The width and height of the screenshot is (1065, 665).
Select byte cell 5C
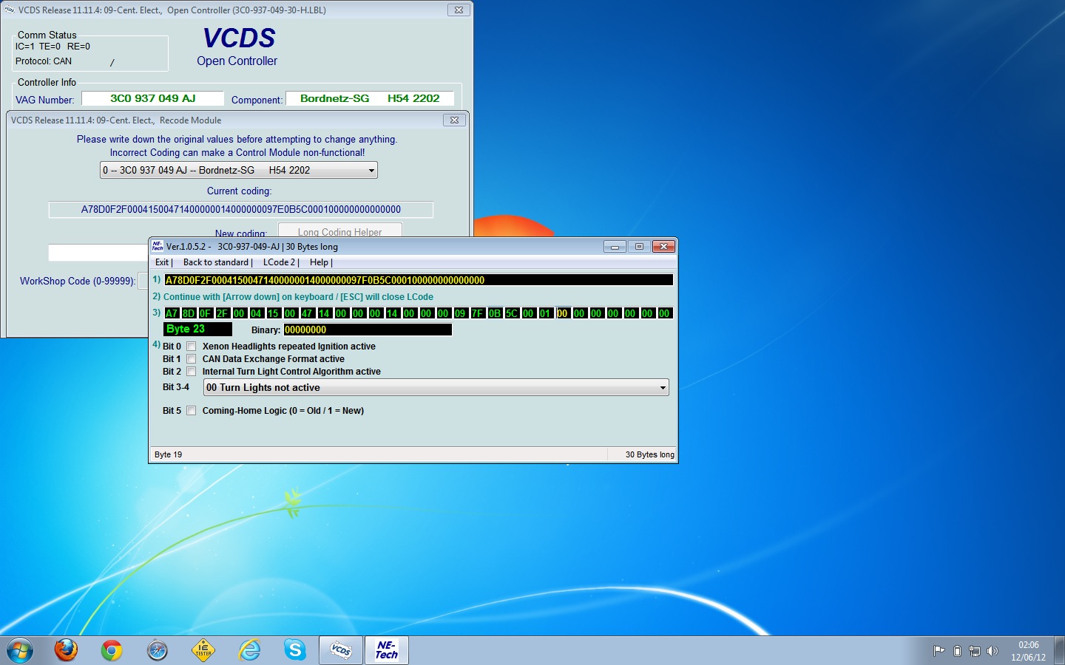click(512, 313)
